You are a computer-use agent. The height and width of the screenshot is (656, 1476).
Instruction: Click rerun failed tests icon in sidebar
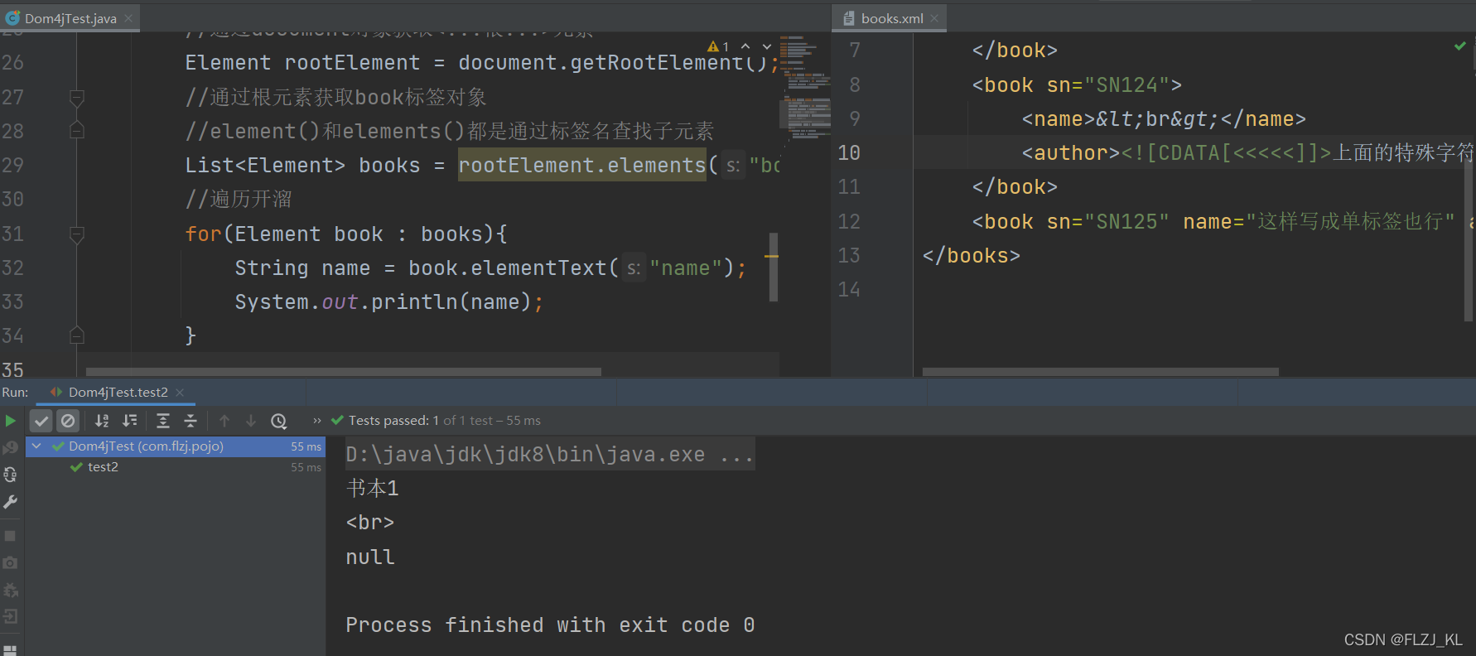pos(10,448)
